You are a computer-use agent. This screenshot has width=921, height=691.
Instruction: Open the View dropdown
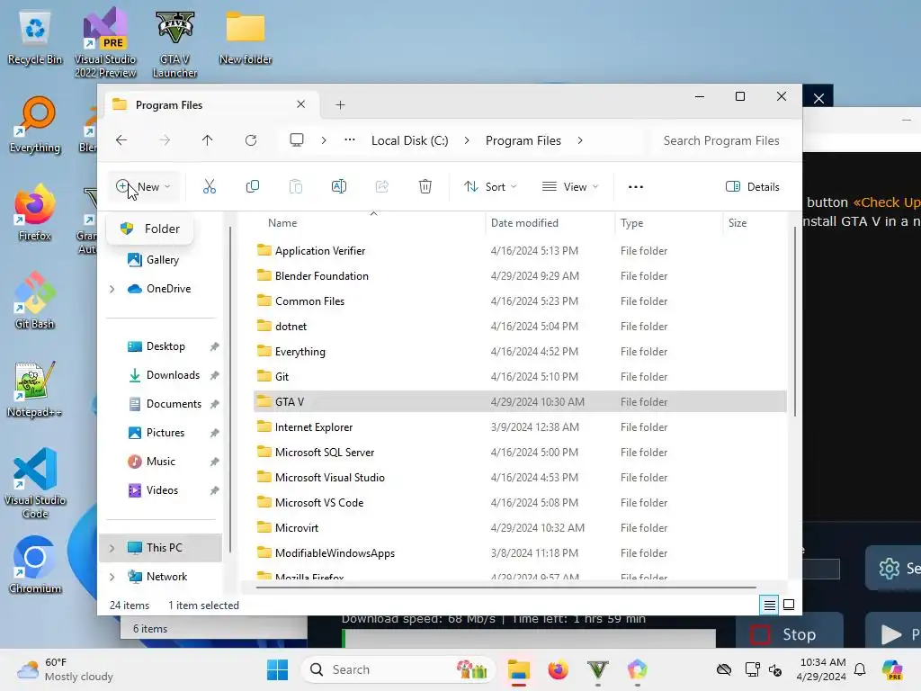coord(569,187)
